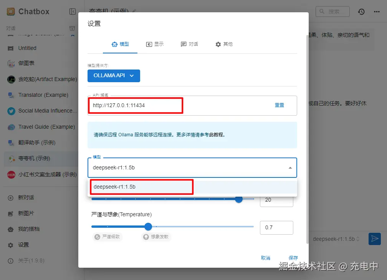Start a 新对话 new chat
The height and width of the screenshot is (280, 387).
(x=41, y=198)
